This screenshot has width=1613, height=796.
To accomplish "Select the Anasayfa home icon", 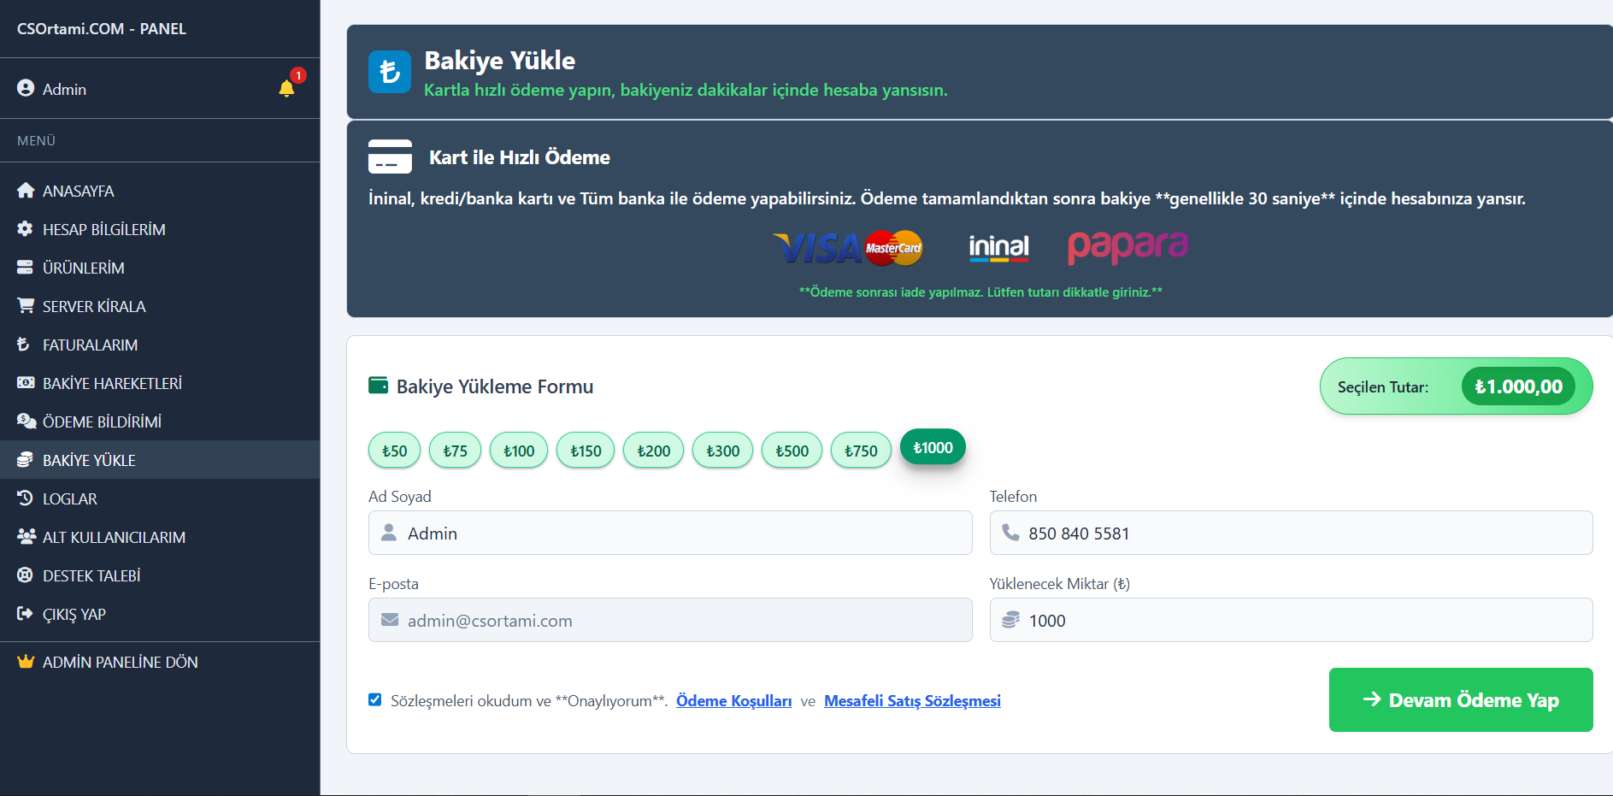I will [25, 190].
